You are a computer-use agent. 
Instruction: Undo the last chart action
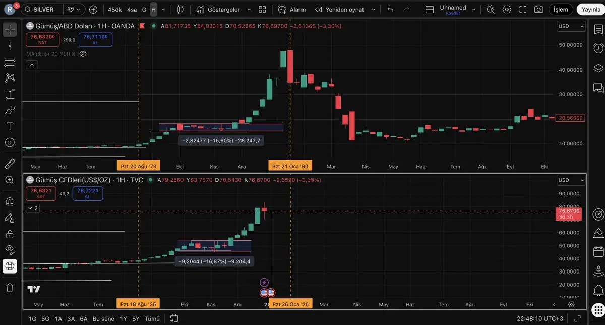tap(390, 10)
